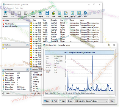Click the Computer toolbar icon
119x107 pixels.
point(40,14)
